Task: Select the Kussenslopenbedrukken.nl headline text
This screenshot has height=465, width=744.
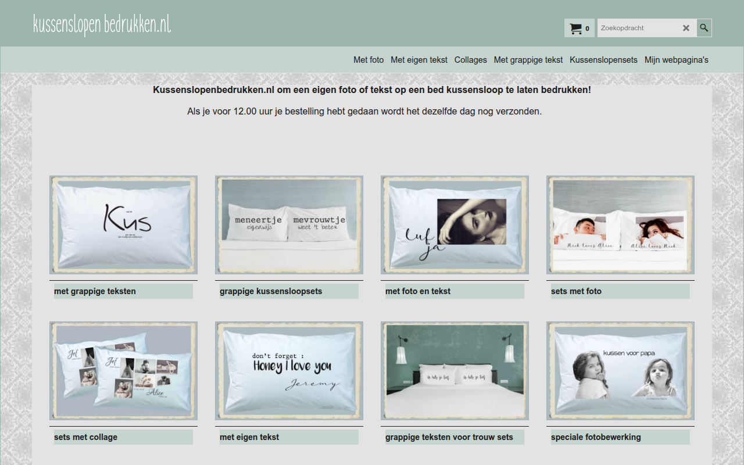Action: coord(372,90)
